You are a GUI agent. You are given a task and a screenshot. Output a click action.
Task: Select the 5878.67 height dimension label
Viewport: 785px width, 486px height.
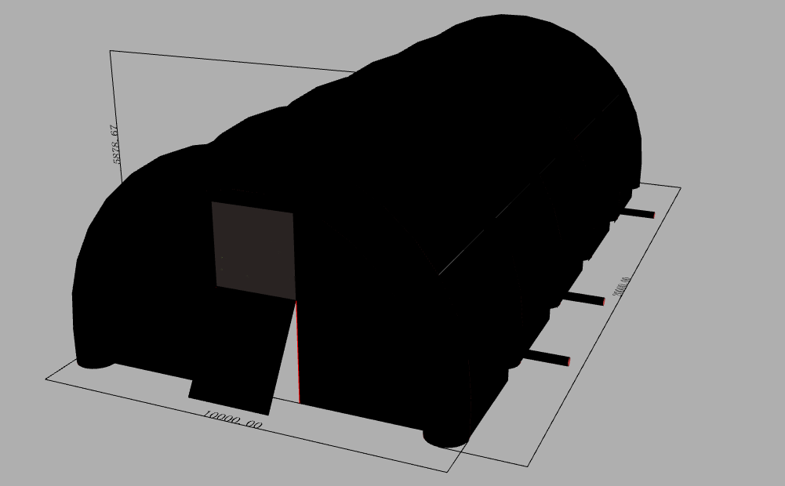(x=116, y=145)
